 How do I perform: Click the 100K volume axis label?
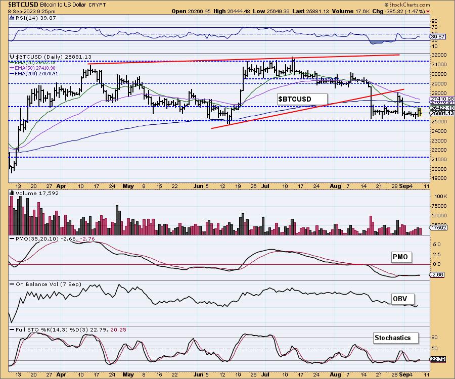pyautogui.click(x=441, y=196)
